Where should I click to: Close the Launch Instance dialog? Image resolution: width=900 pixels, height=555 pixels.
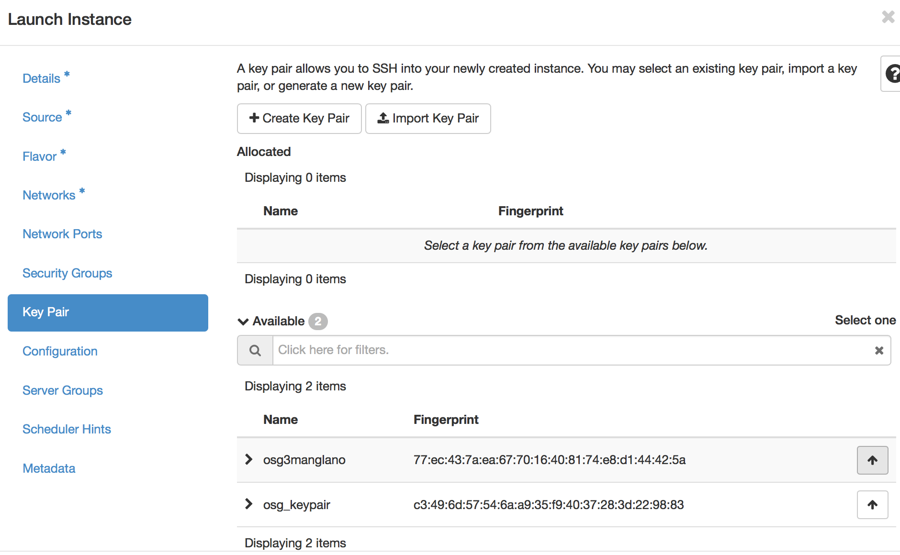click(888, 17)
